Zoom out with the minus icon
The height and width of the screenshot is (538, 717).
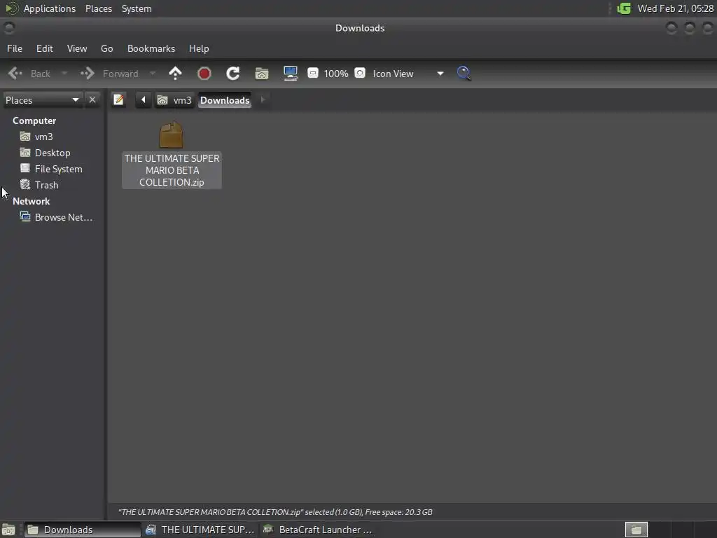pyautogui.click(x=313, y=73)
